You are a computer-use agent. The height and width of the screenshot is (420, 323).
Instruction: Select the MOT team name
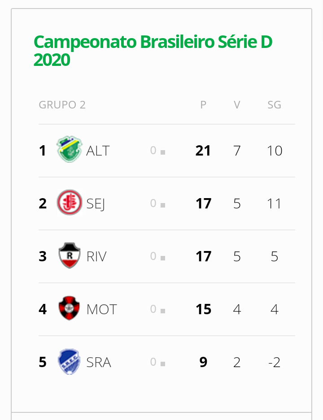101,309
